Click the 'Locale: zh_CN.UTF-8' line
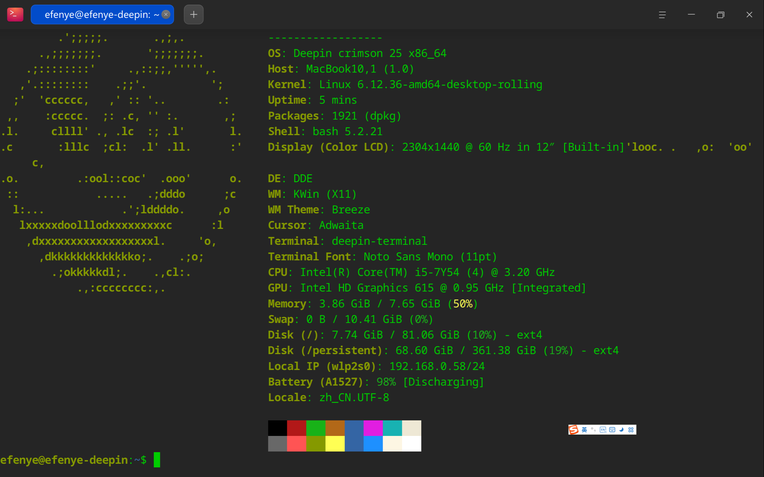The height and width of the screenshot is (477, 764). click(x=329, y=397)
